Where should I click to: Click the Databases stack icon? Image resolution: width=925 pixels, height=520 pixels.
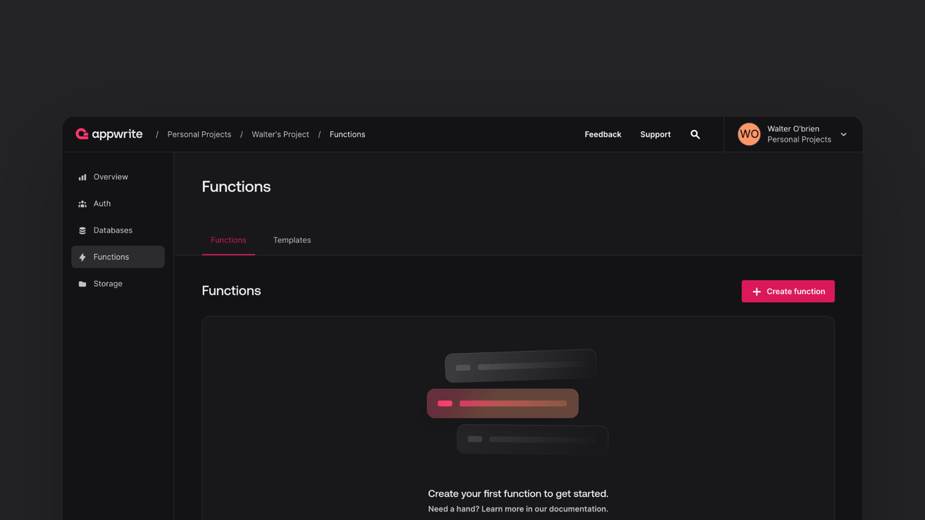(x=82, y=230)
